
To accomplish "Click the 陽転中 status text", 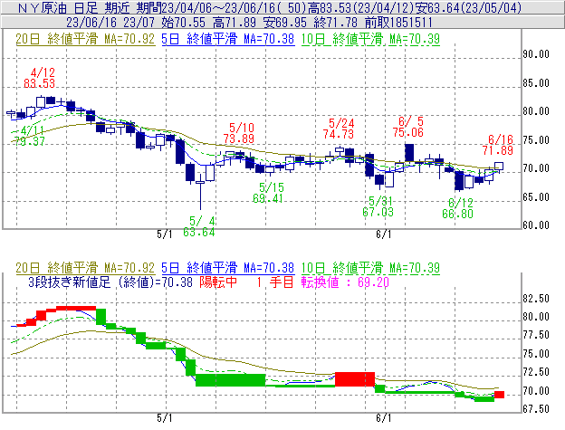I will [218, 282].
